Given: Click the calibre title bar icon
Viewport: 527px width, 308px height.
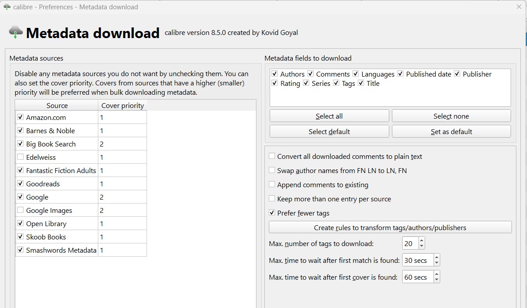Looking at the screenshot, I should 7,7.
